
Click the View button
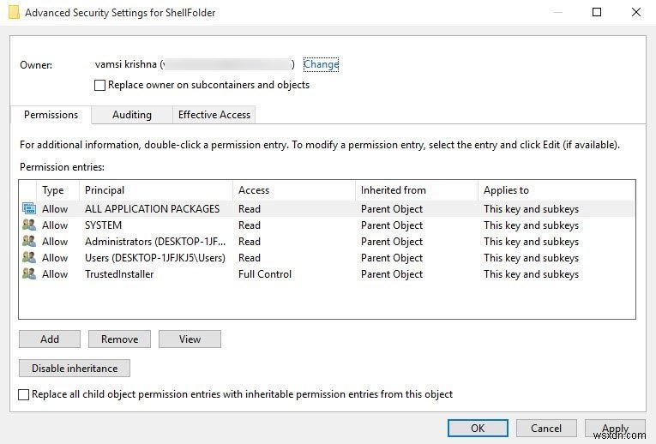(x=190, y=339)
